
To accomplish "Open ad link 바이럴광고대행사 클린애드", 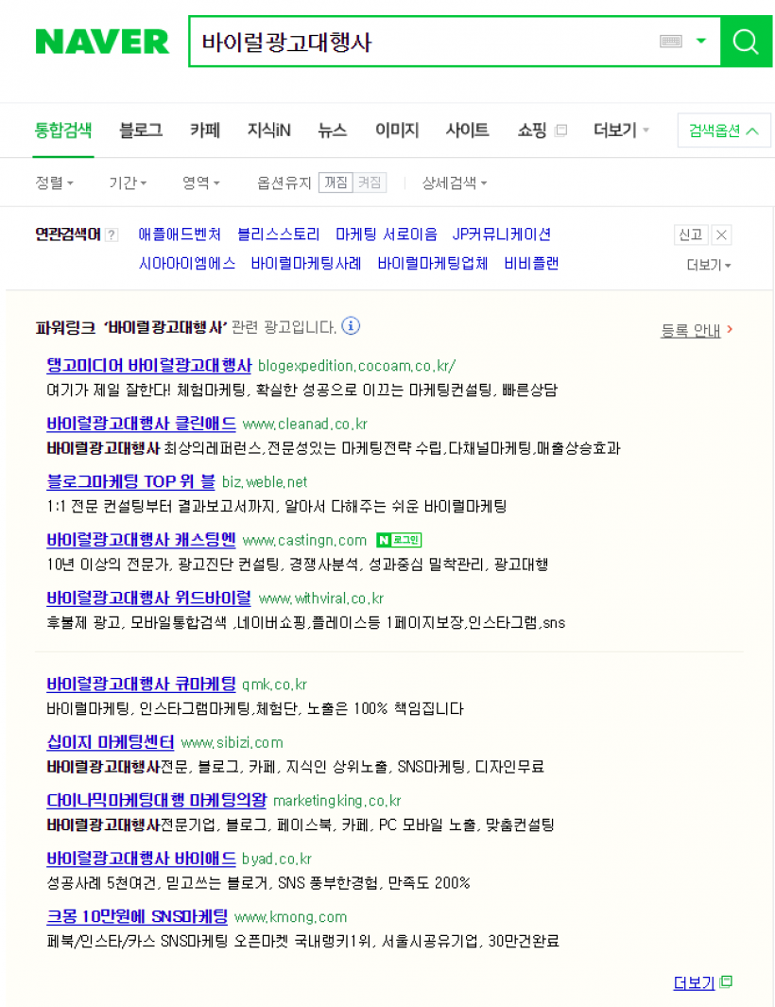I will tap(141, 424).
